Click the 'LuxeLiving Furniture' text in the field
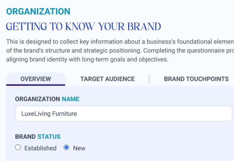234x161 pixels. click(x=49, y=114)
